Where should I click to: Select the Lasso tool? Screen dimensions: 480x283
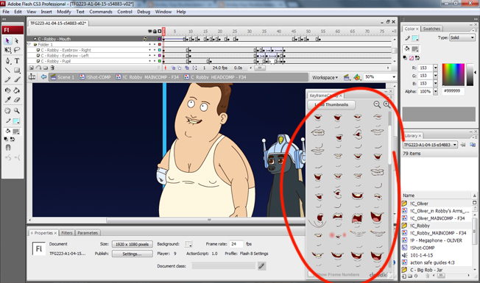17,50
